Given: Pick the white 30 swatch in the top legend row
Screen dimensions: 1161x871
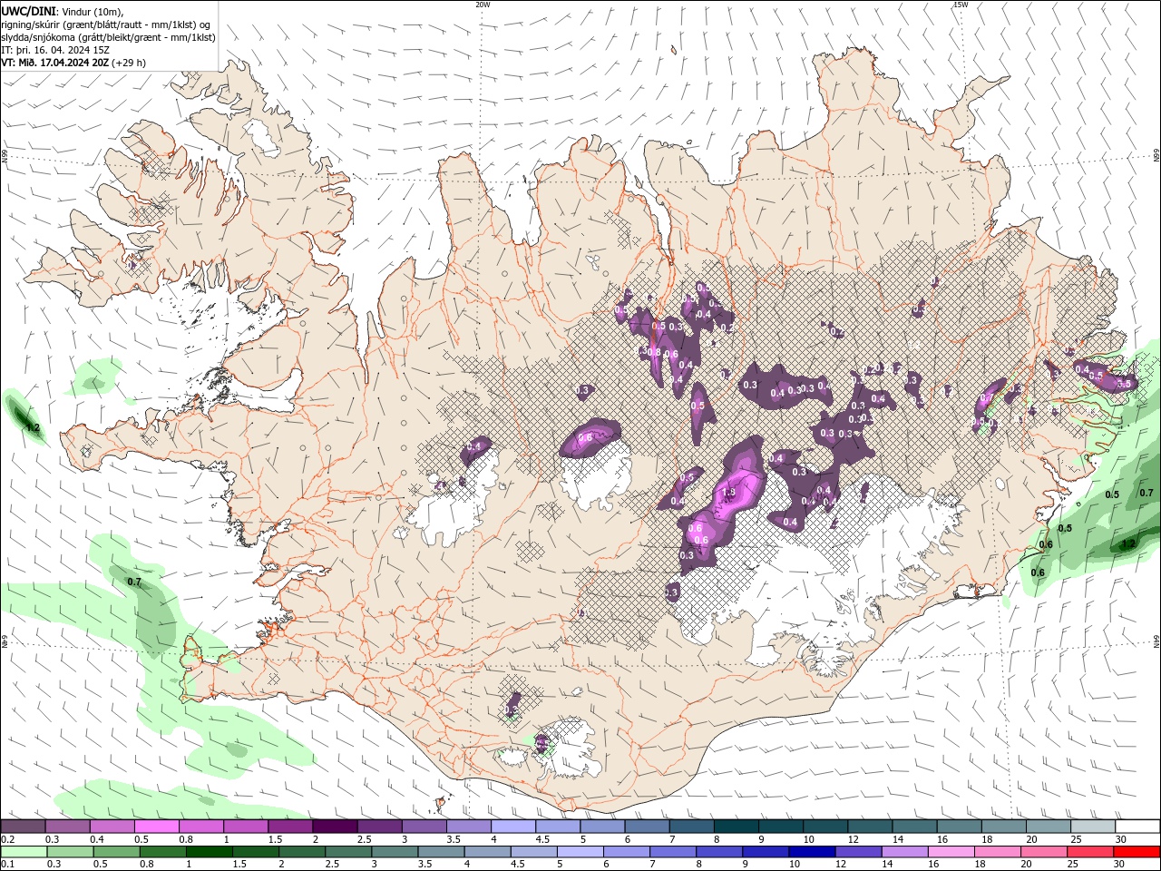Looking at the screenshot, I should (1138, 827).
